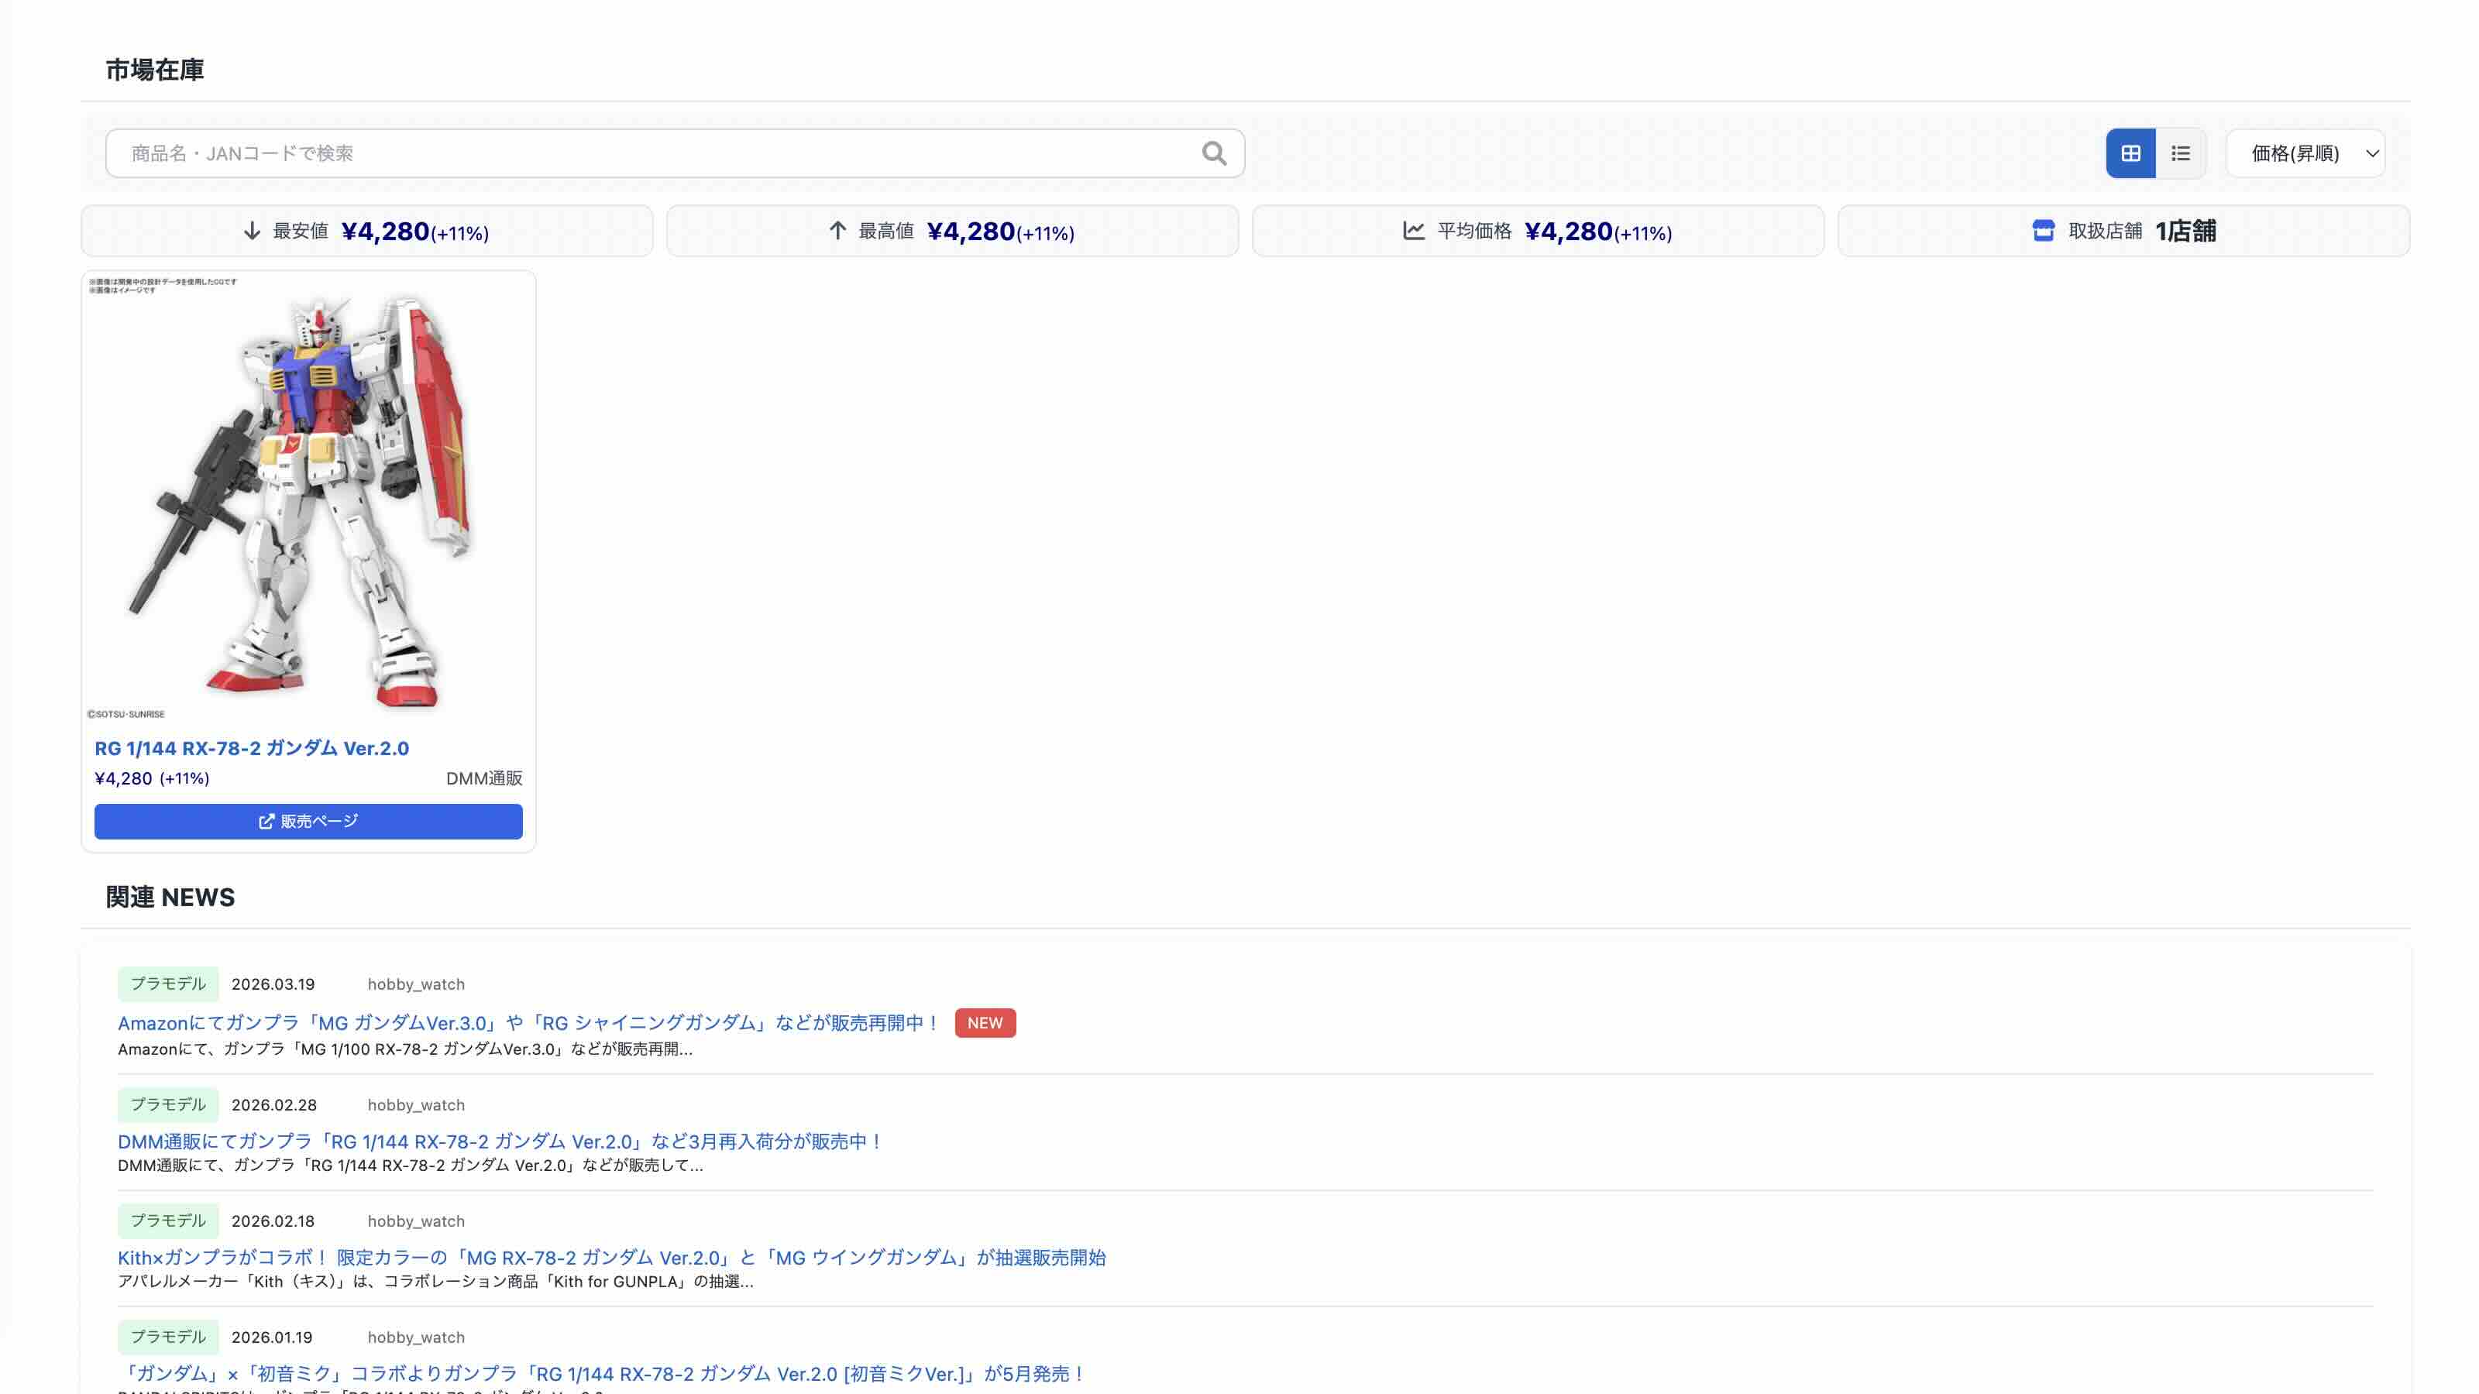The width and height of the screenshot is (2479, 1394).
Task: Click プラモデル tag on 2026.02.18 news
Action: pos(168,1221)
